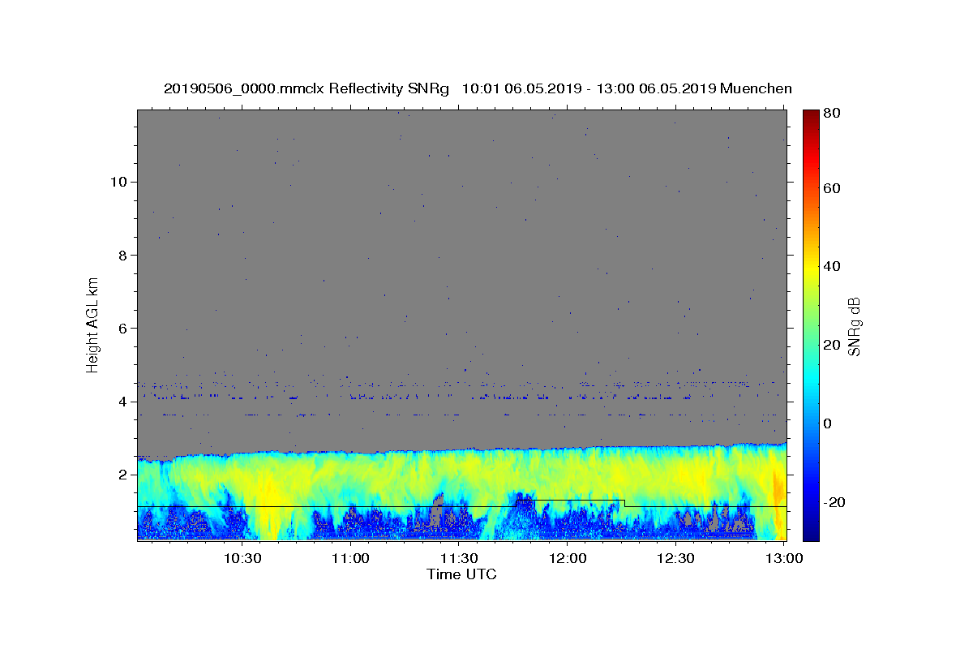973x649 pixels.
Task: Click the 10:30 time tick label
Action: coord(242,559)
